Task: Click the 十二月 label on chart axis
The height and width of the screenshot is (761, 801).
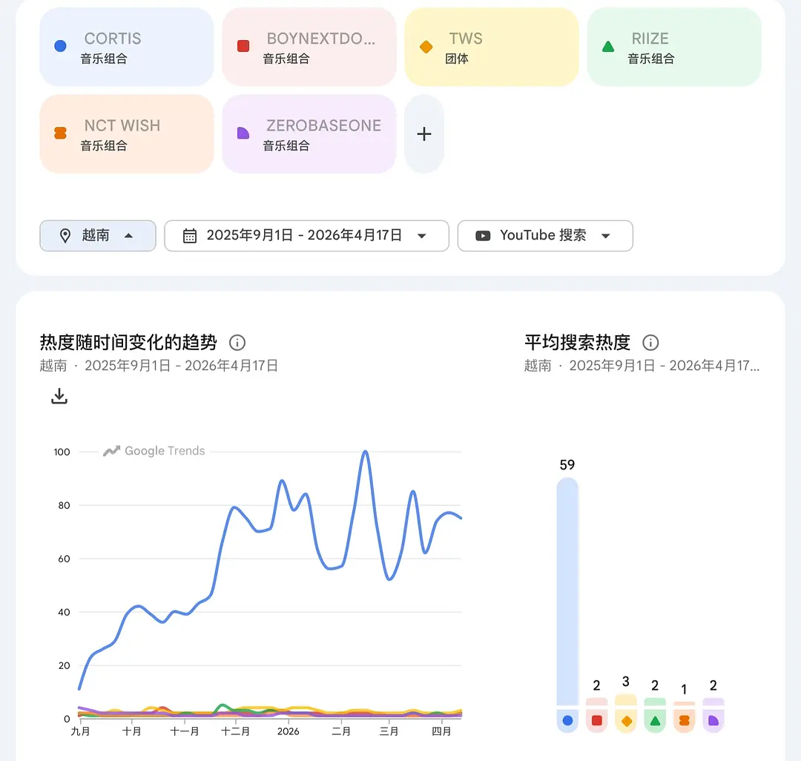Action: (x=236, y=731)
